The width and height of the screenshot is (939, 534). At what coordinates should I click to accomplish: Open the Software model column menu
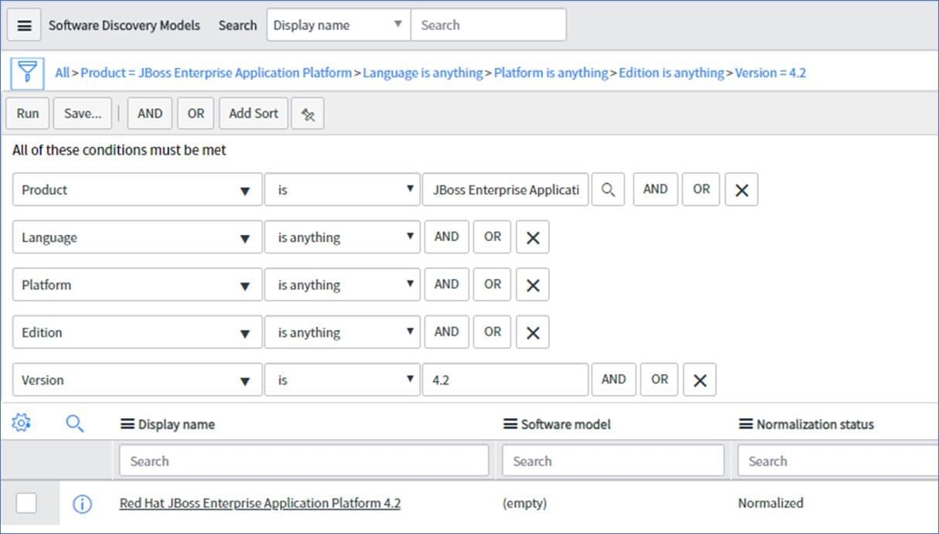tap(510, 423)
